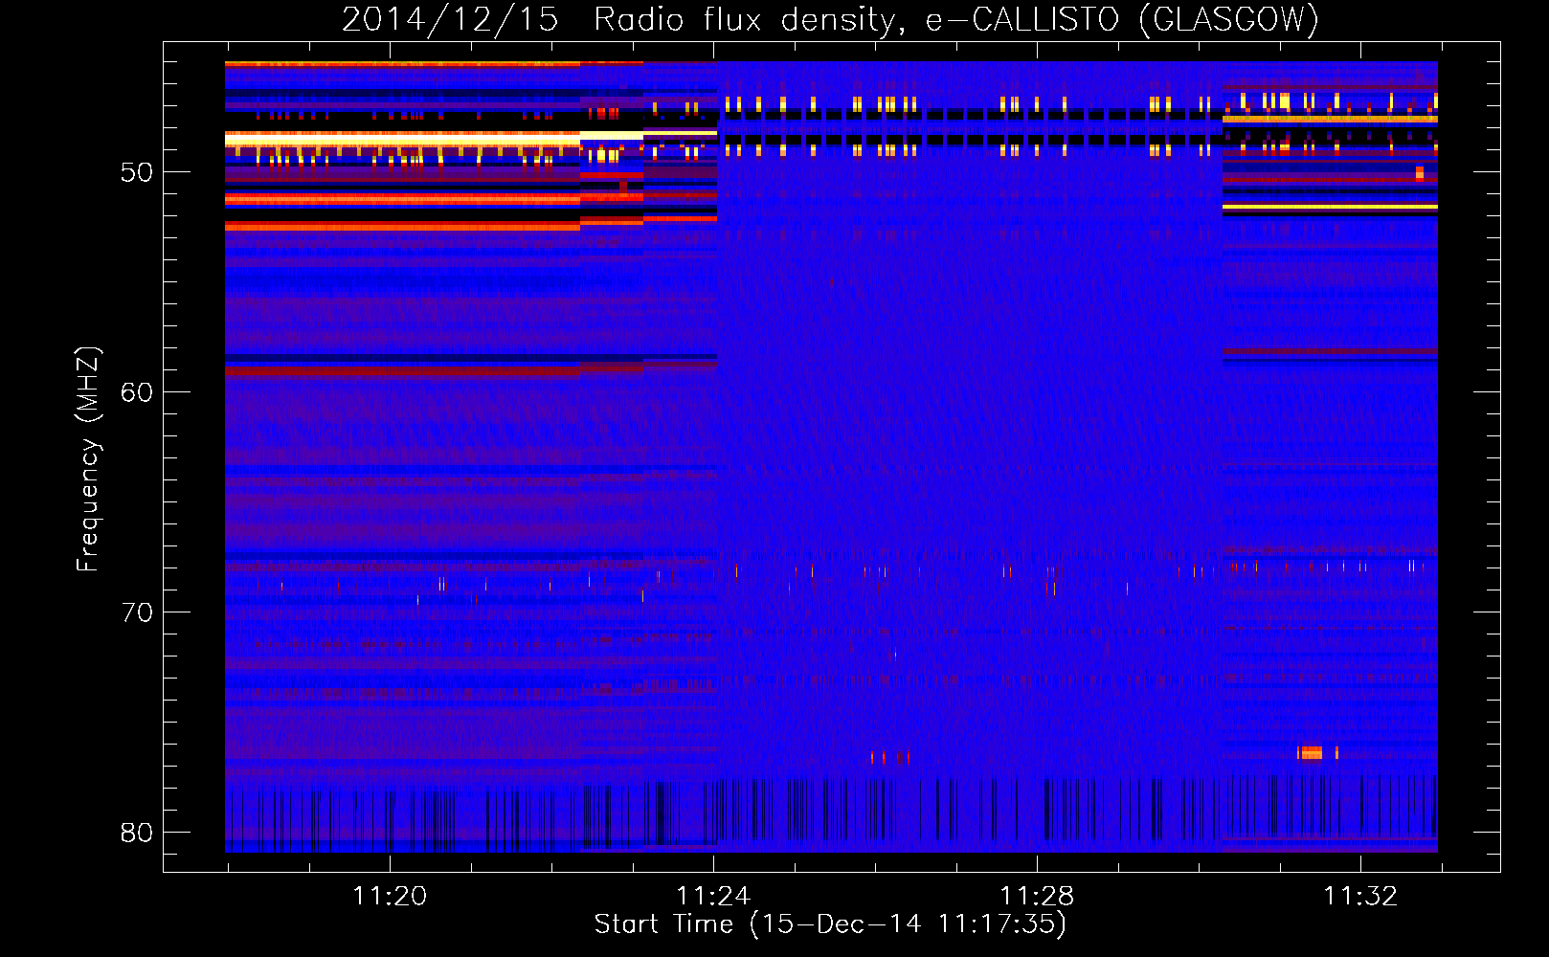Viewport: 1549px width, 957px height.
Task: Click the "11:20" time axis label
Action: pyautogui.click(x=390, y=897)
